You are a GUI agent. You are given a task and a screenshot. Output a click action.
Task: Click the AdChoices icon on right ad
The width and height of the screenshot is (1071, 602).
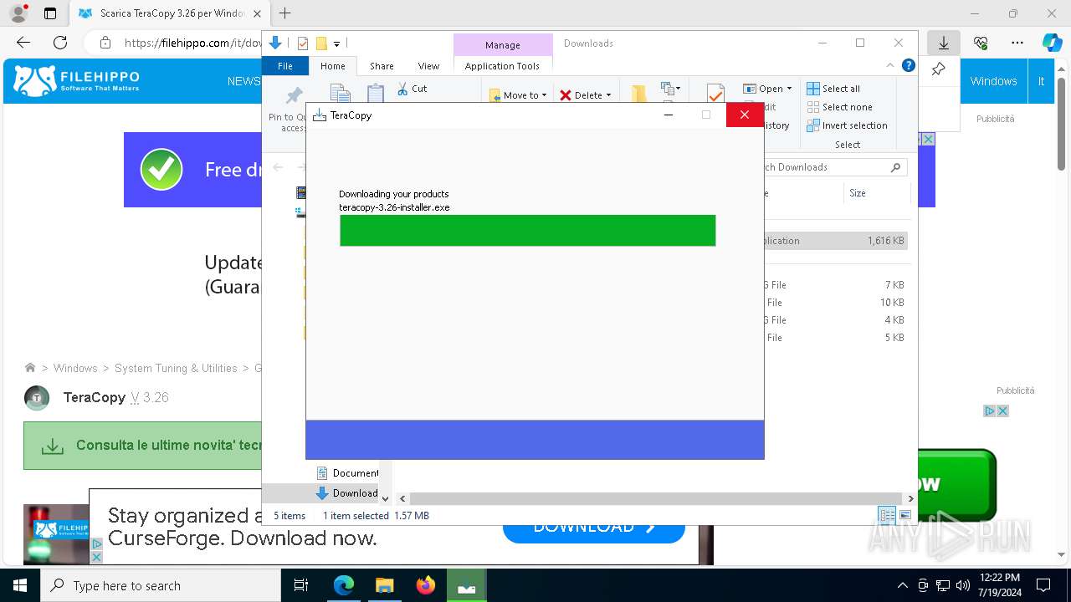pyautogui.click(x=989, y=411)
